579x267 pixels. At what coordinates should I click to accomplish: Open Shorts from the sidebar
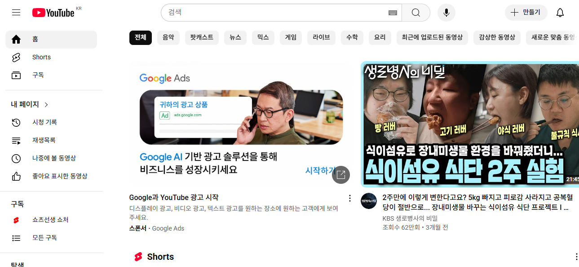tap(41, 57)
